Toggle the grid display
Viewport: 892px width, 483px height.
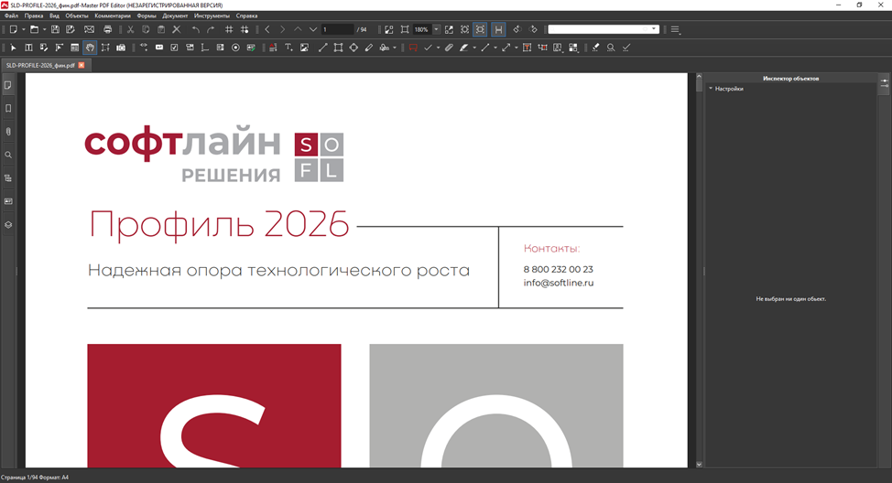[229, 29]
